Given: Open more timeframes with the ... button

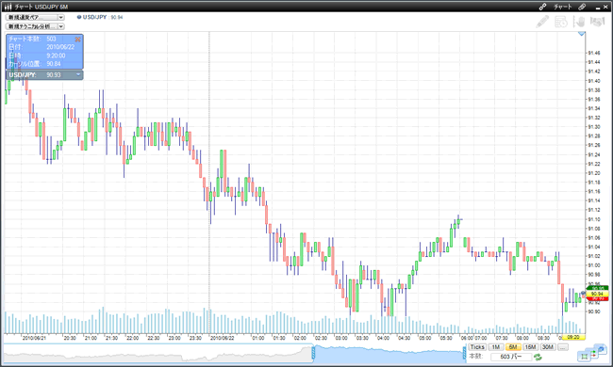Looking at the screenshot, I should point(563,347).
